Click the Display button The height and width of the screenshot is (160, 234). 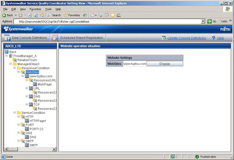(165, 64)
